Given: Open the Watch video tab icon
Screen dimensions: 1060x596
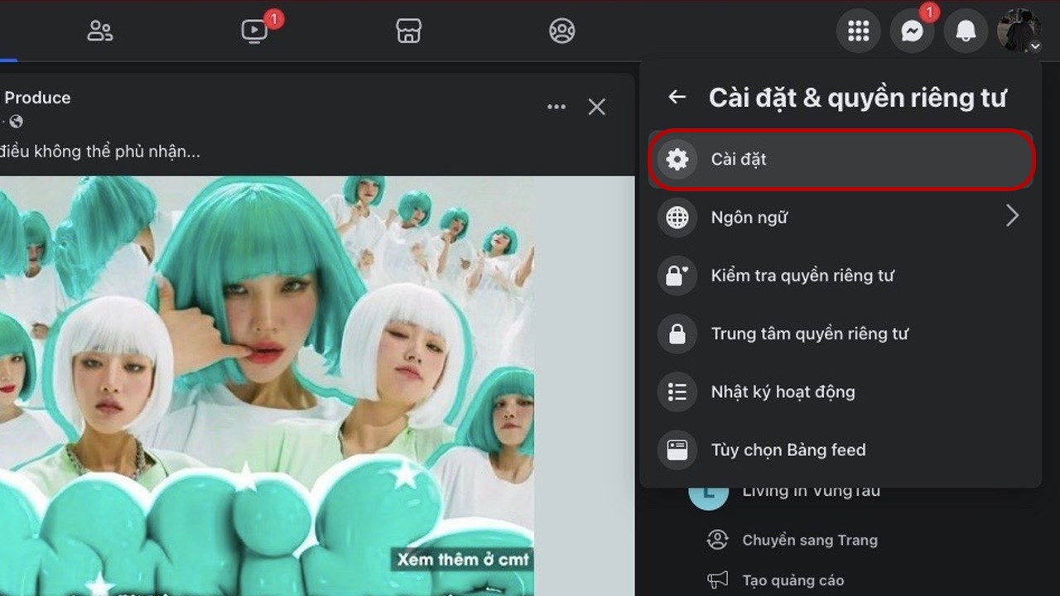Looking at the screenshot, I should [255, 31].
